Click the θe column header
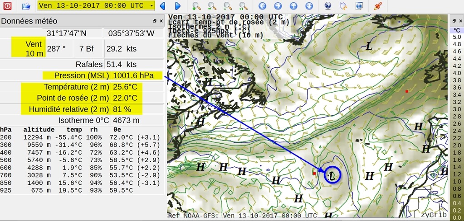 117,130
